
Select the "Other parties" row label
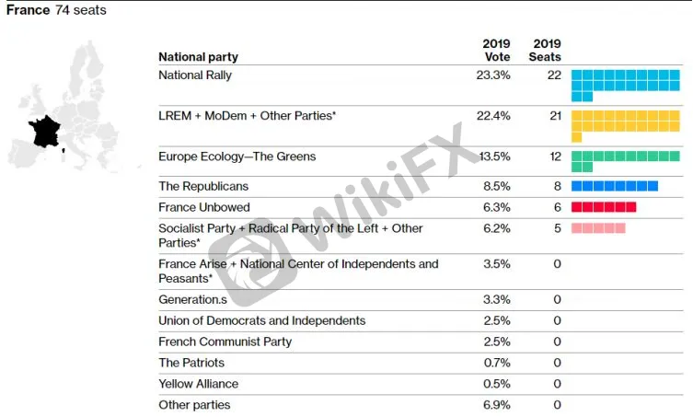194,405
